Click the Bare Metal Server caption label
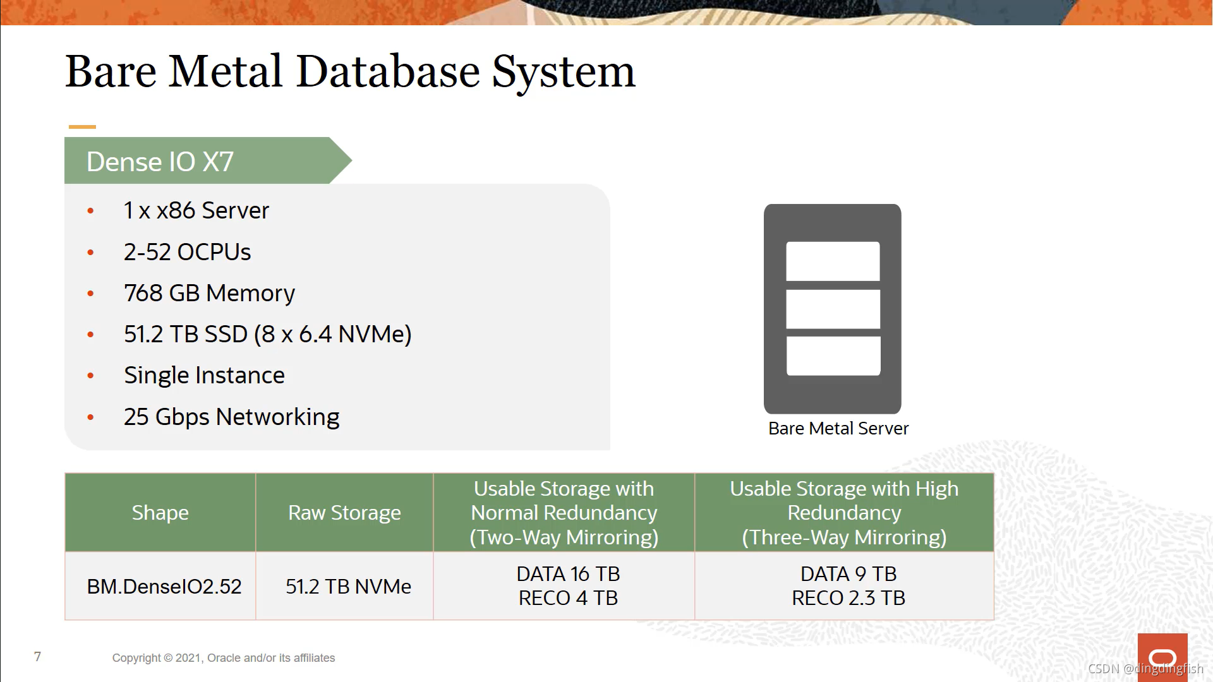Screen dimensions: 1213x682 (x=838, y=429)
